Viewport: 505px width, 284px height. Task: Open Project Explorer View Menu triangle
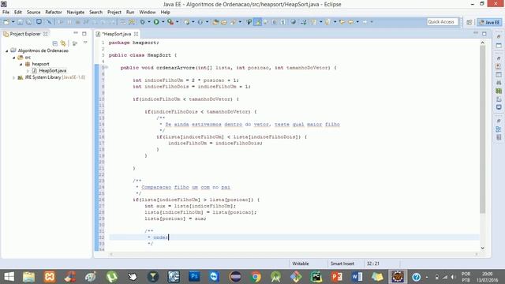click(x=85, y=43)
